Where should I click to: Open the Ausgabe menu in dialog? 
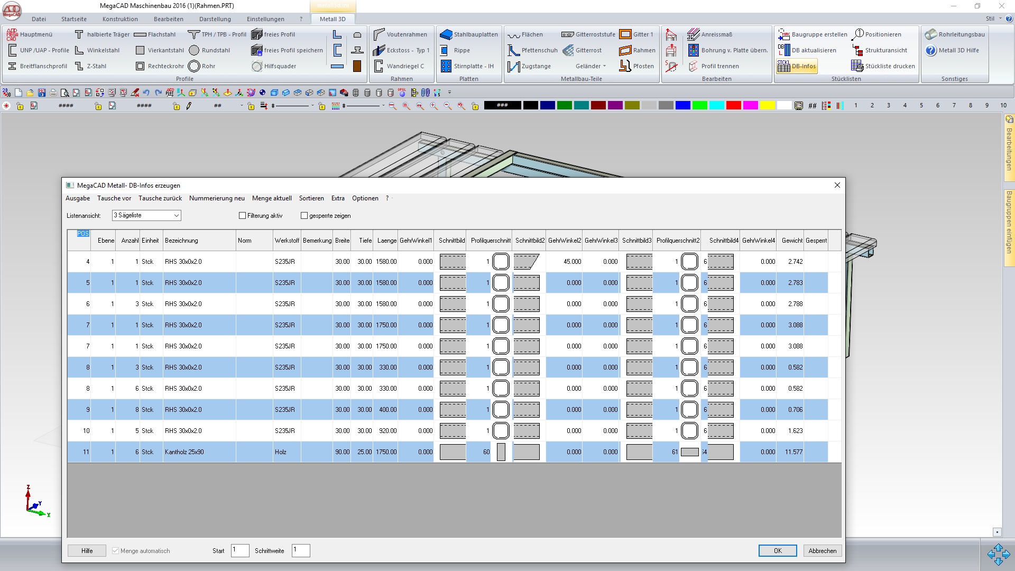78,198
